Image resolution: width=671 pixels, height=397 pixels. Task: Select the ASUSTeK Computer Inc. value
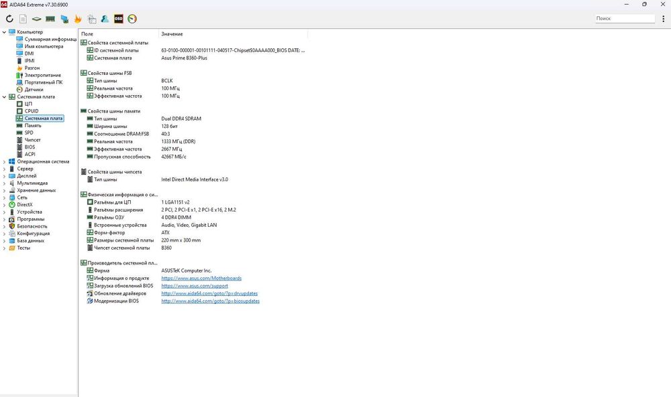coord(186,270)
